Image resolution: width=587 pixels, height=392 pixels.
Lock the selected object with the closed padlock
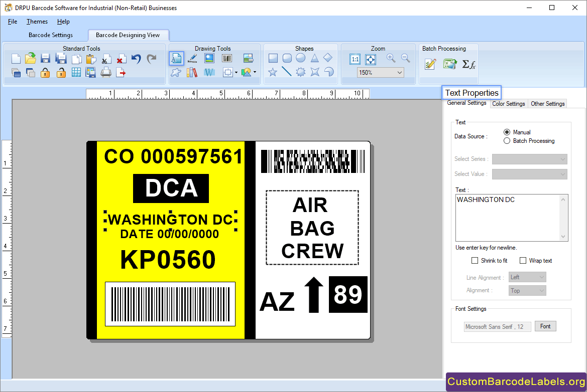(45, 73)
